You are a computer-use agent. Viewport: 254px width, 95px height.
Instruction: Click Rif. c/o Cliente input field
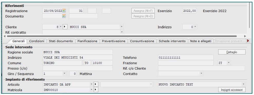pyautogui.click(x=202, y=68)
